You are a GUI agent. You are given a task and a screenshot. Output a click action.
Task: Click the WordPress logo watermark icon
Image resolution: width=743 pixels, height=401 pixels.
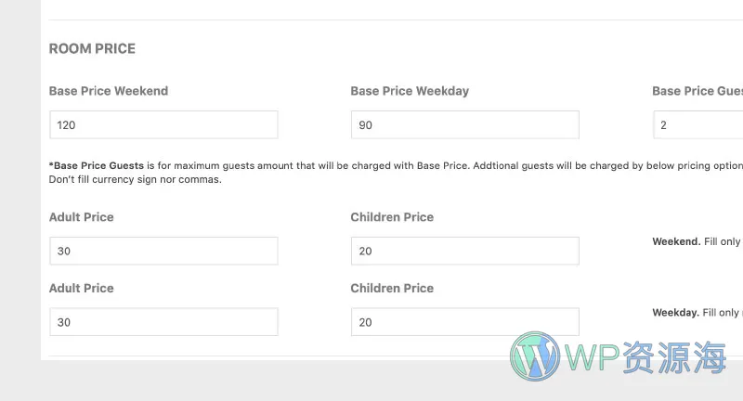(535, 356)
